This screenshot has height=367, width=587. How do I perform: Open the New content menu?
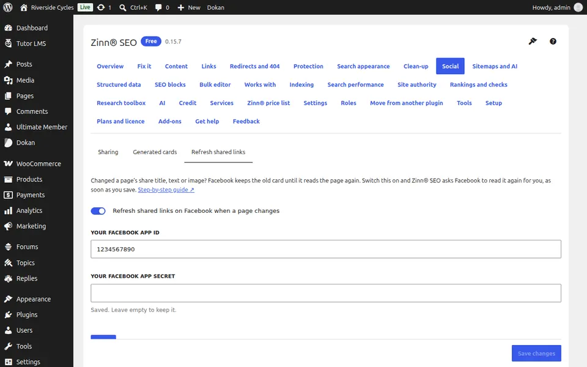(189, 7)
